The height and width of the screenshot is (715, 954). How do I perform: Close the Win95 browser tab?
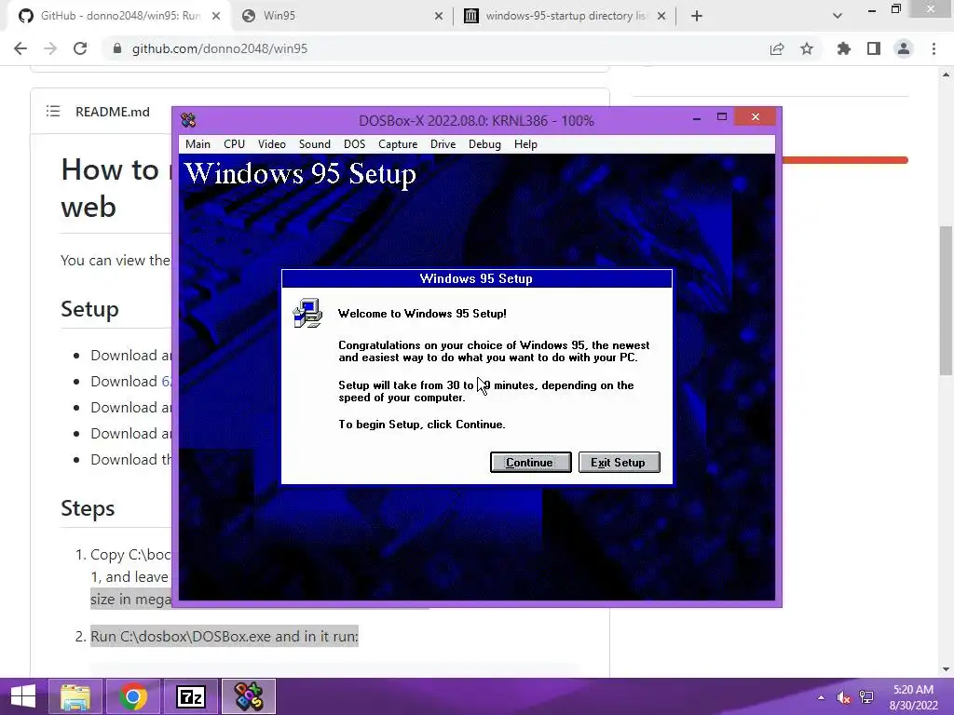pyautogui.click(x=439, y=16)
